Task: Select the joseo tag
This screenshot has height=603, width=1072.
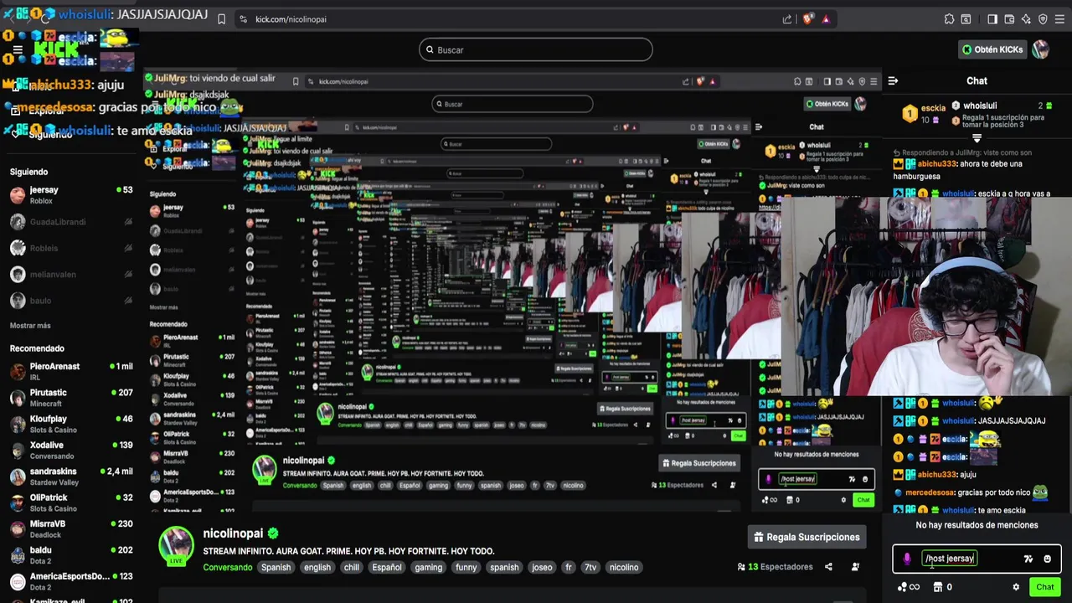Action: (542, 567)
